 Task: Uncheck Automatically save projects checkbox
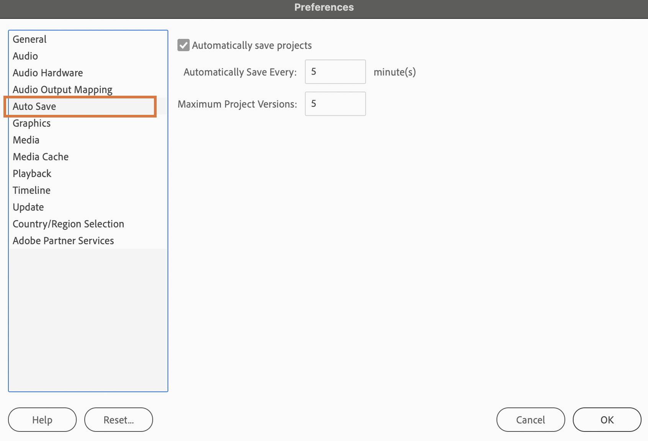[183, 45]
